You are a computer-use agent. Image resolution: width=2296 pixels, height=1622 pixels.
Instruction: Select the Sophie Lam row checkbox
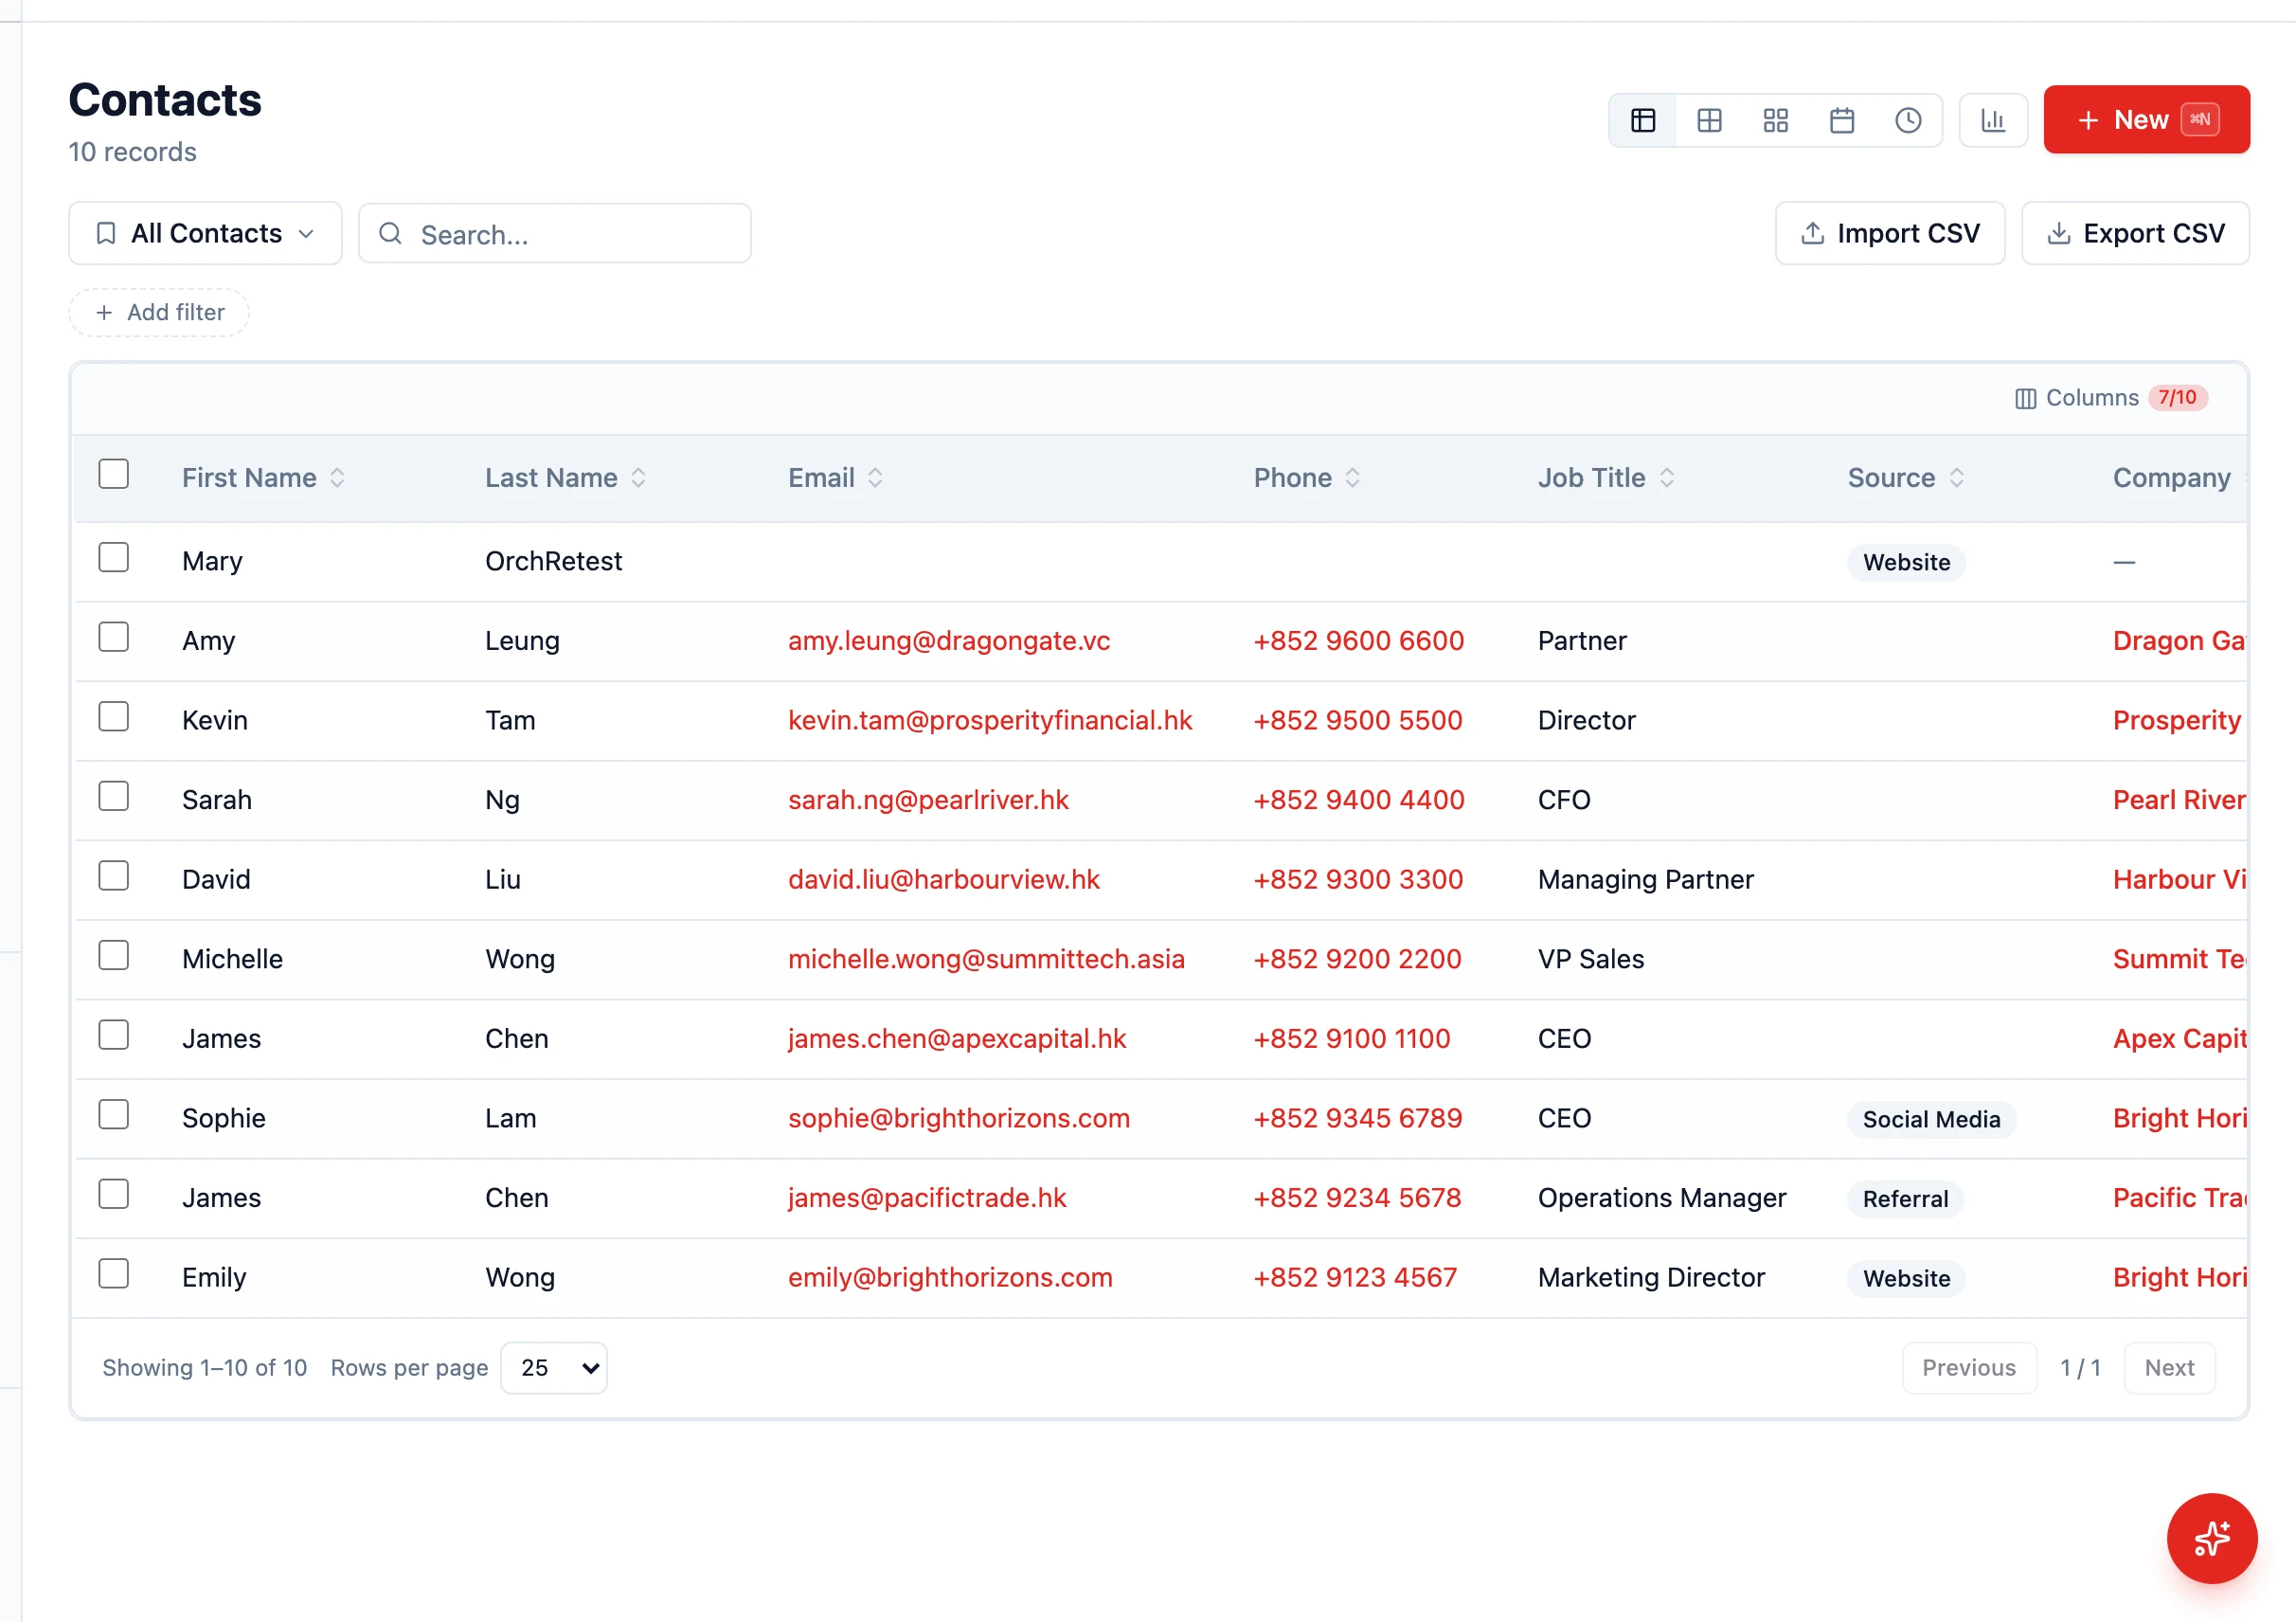coord(114,1114)
